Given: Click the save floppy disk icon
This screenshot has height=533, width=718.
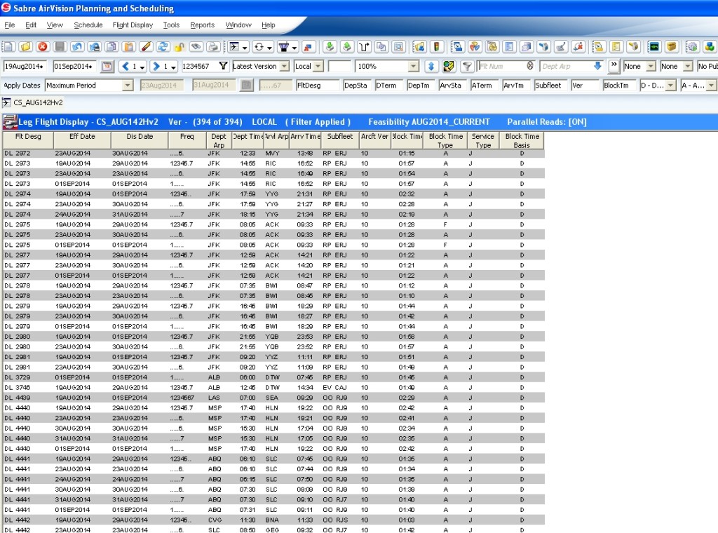Looking at the screenshot, I should click(60, 47).
